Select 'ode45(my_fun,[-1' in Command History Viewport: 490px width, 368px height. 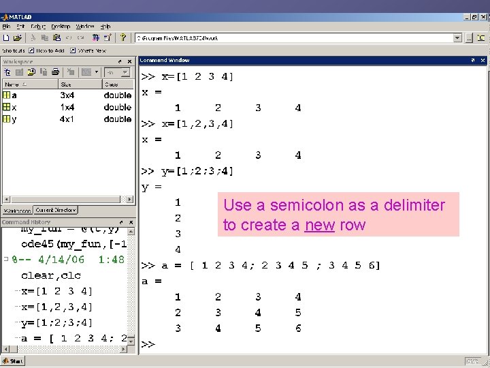point(74,244)
